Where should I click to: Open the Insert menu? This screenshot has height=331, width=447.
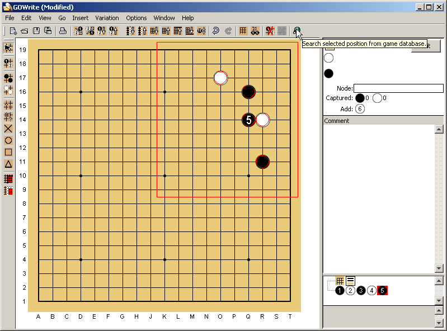tap(80, 18)
